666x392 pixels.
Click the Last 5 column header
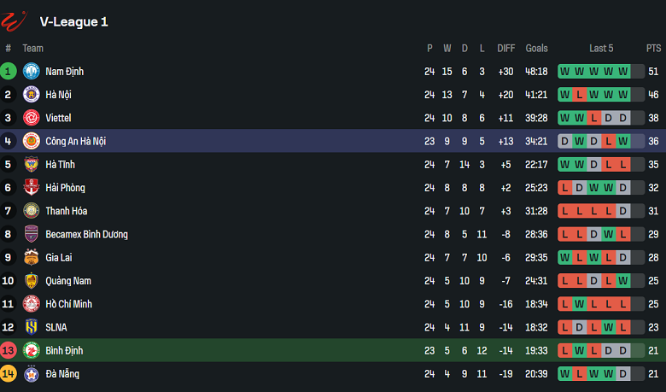601,49
